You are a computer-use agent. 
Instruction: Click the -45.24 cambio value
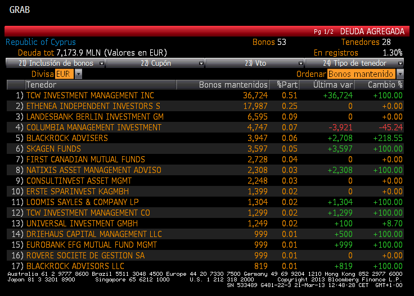(390, 127)
